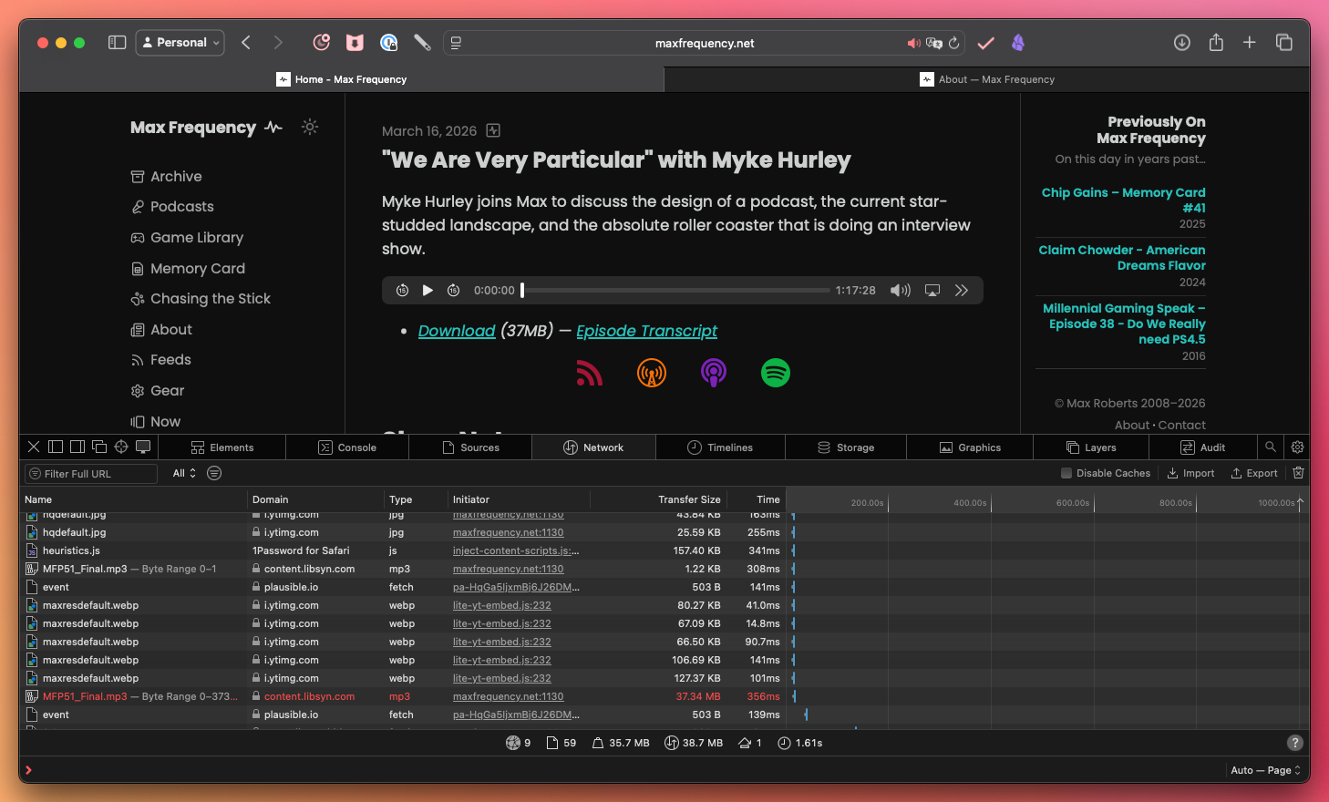Switch to About — Max Frequency tab

tap(986, 79)
